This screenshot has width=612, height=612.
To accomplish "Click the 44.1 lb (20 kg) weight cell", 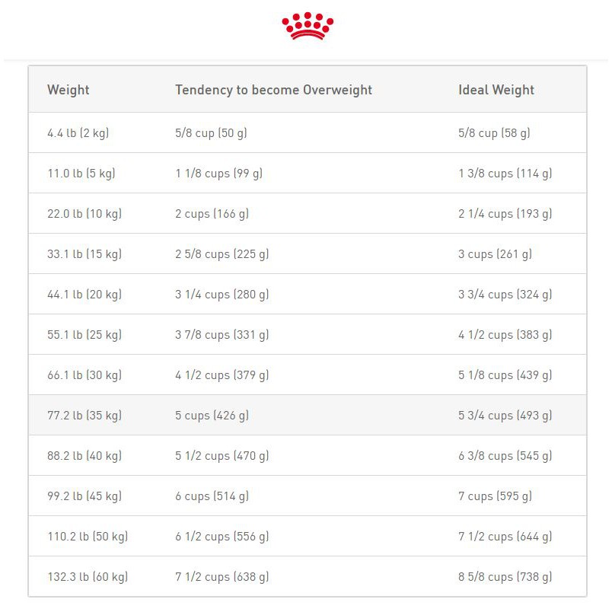I will [84, 295].
